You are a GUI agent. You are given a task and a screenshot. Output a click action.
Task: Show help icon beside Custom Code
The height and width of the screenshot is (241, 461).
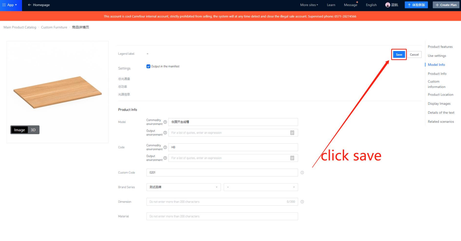click(x=302, y=172)
